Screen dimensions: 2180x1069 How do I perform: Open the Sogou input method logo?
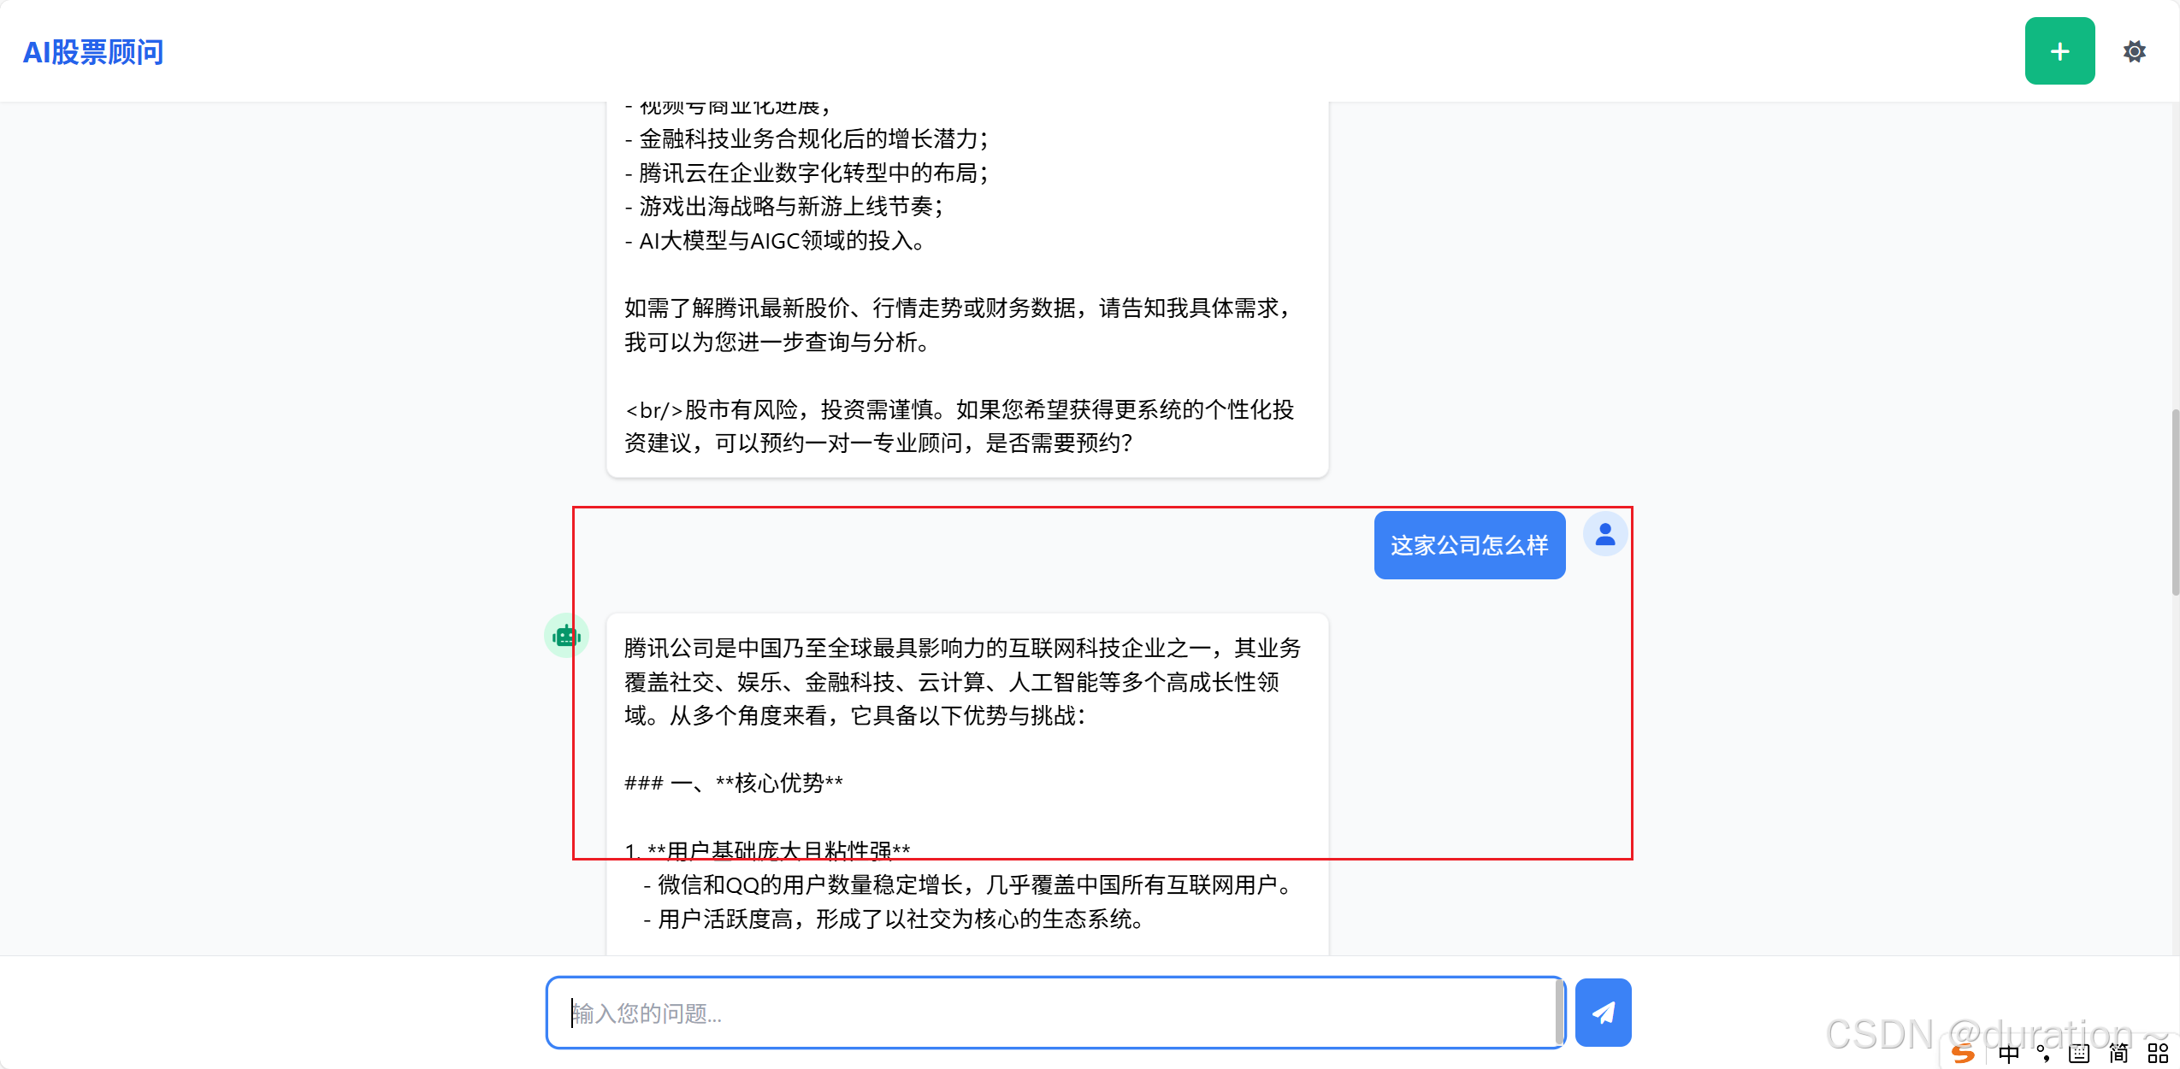coord(1963,1054)
